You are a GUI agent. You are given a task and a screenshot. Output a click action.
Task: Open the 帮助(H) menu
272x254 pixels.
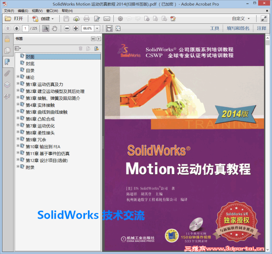tap(67, 11)
